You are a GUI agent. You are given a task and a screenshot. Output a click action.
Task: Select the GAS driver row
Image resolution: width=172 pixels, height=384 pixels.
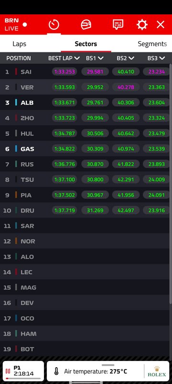click(86, 149)
